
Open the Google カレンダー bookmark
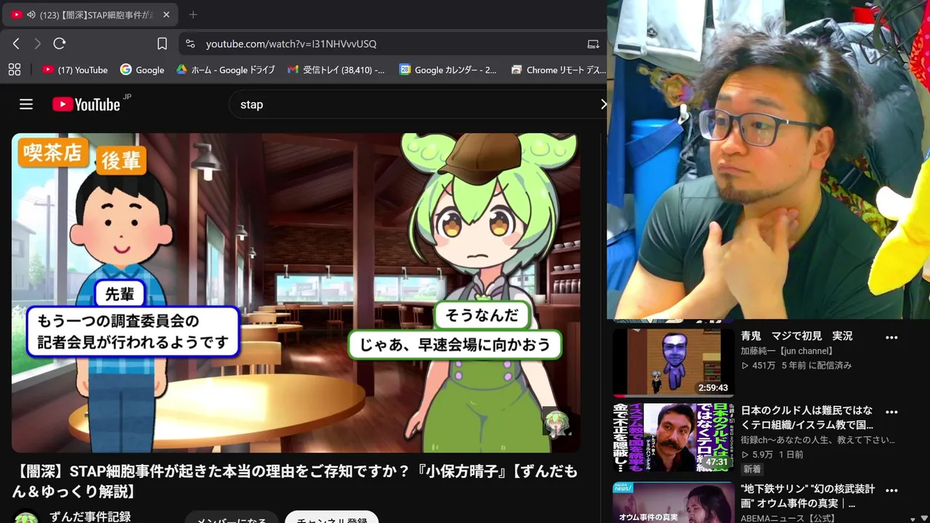tap(448, 70)
